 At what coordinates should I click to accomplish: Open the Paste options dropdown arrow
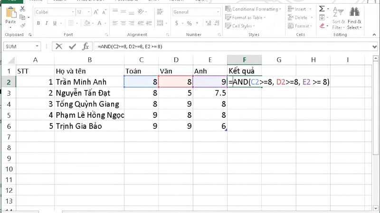coord(10,27)
